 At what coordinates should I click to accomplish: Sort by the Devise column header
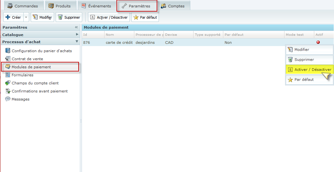pos(179,34)
